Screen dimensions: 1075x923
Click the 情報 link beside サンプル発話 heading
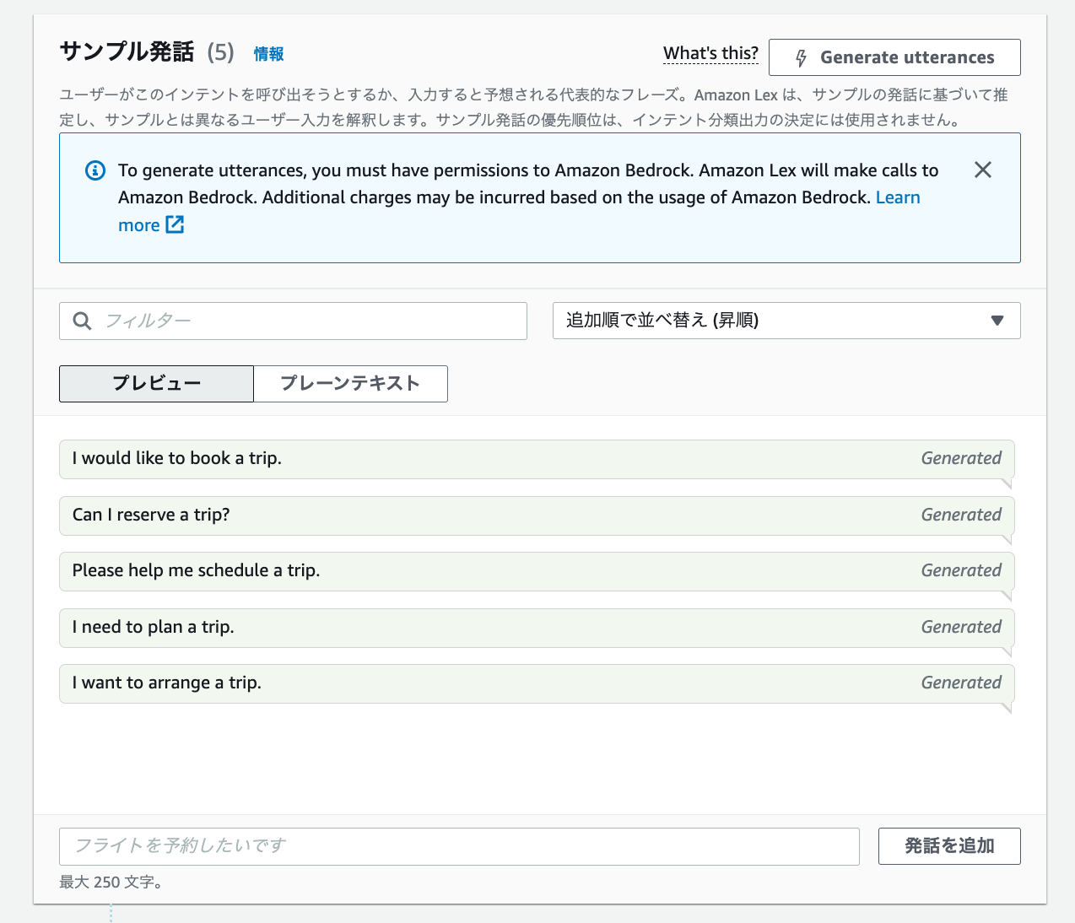click(268, 53)
